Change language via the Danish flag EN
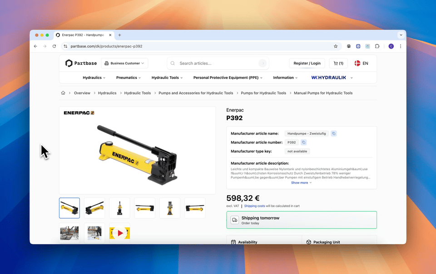 coord(361,64)
